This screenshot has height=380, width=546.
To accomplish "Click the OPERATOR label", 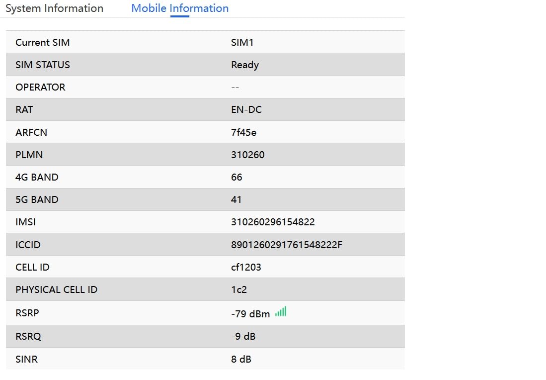I will coord(40,87).
